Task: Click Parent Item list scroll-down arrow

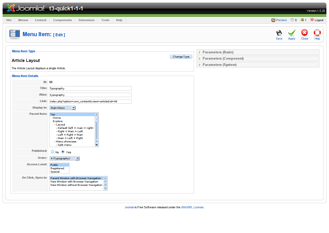Action: pyautogui.click(x=96, y=145)
